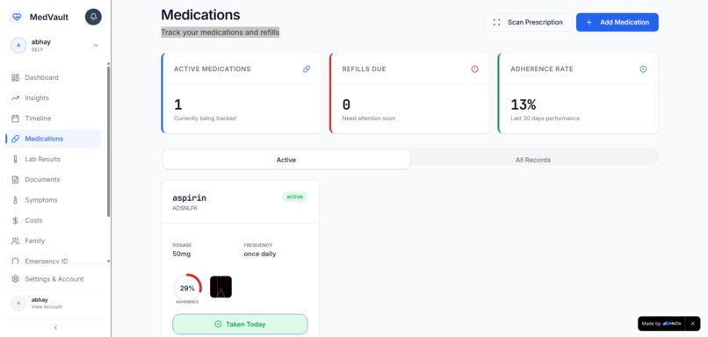Collapse the sidebar with the left chevron

coord(55,327)
